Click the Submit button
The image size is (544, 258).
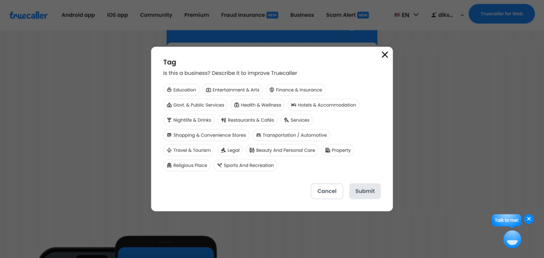(365, 191)
